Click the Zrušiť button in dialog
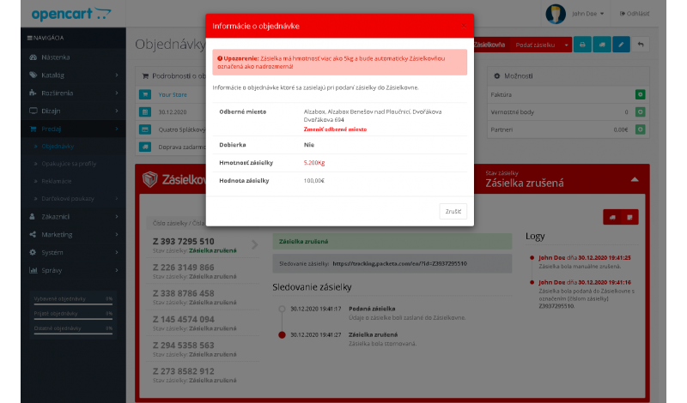The image size is (687, 403). [453, 211]
